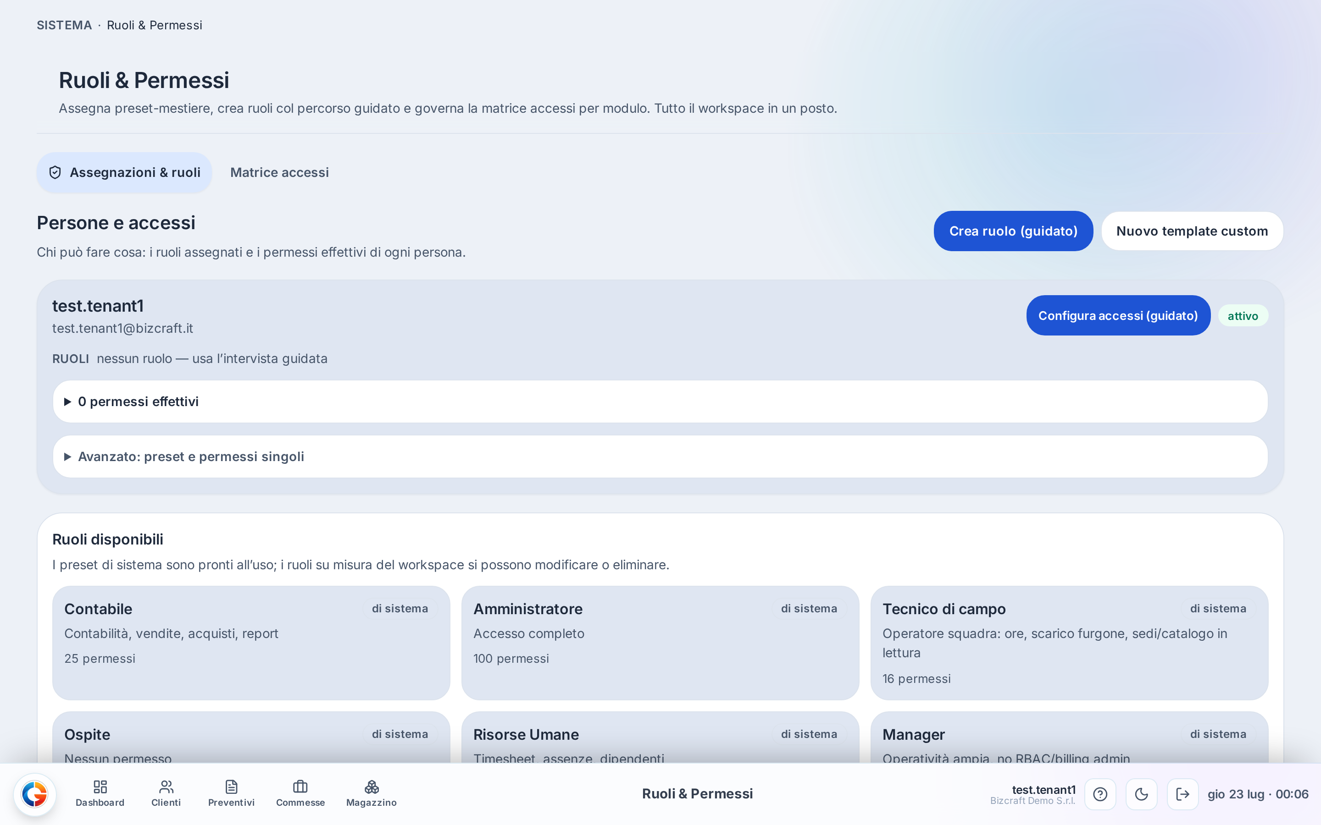1321x825 pixels.
Task: Click 'di sistema' badge on Contabile
Action: (x=400, y=609)
